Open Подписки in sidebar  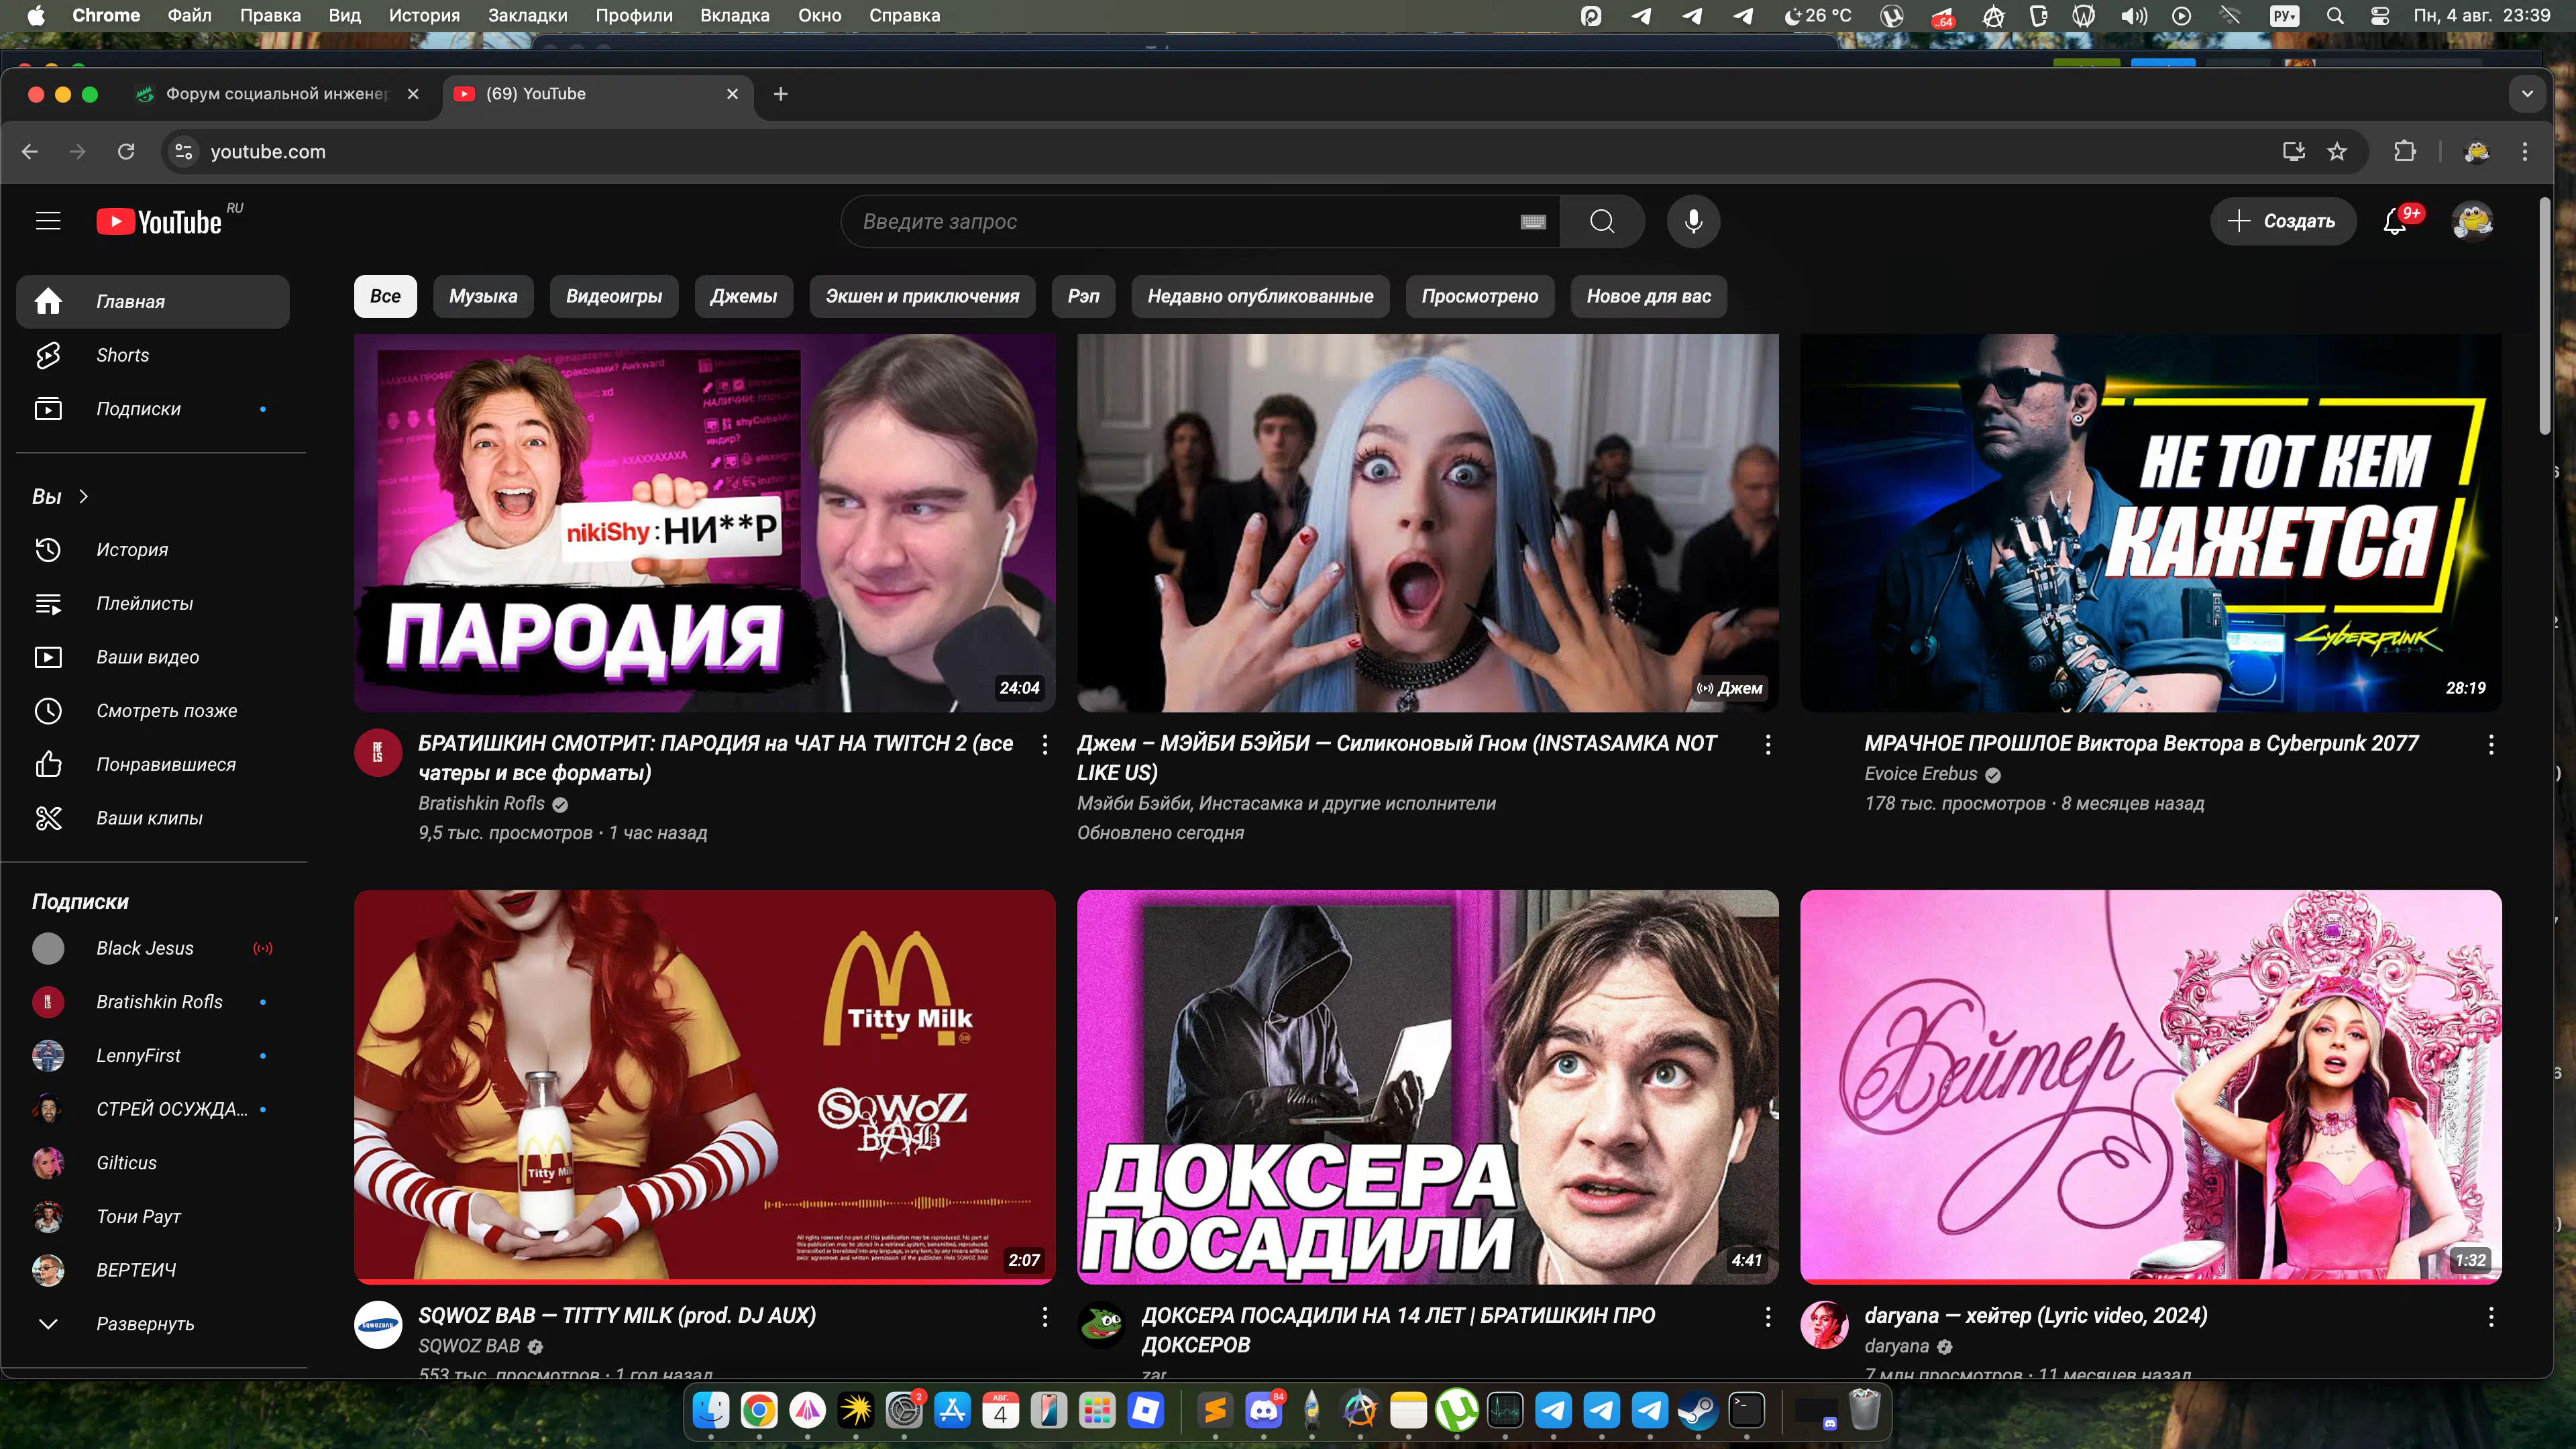click(x=153, y=409)
